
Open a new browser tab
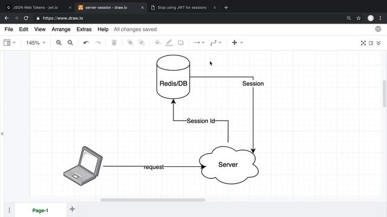(x=226, y=8)
